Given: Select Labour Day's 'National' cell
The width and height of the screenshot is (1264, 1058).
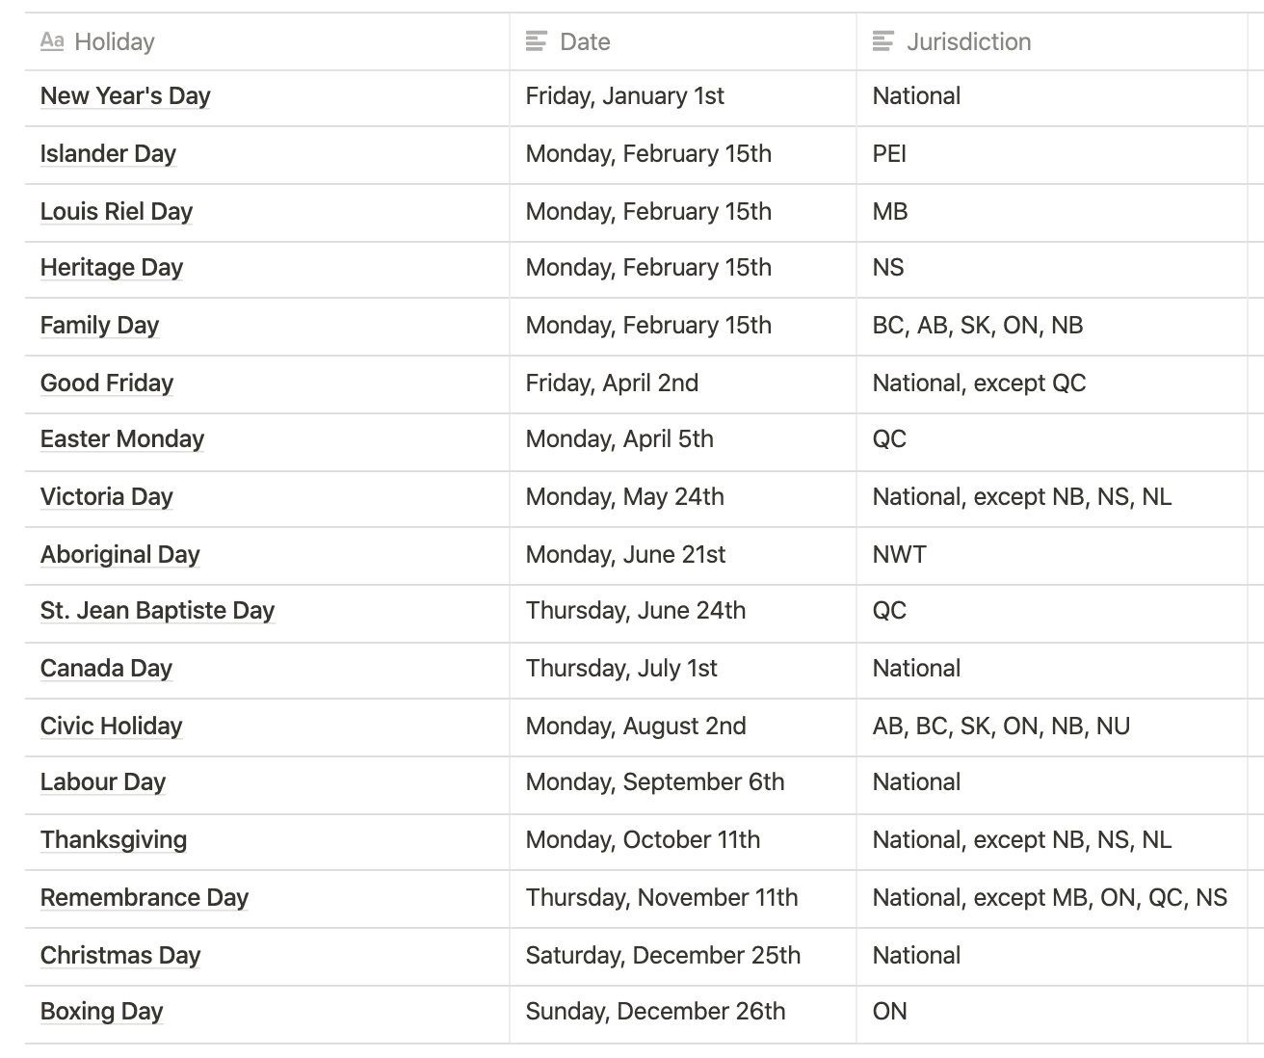Looking at the screenshot, I should [x=1052, y=784].
